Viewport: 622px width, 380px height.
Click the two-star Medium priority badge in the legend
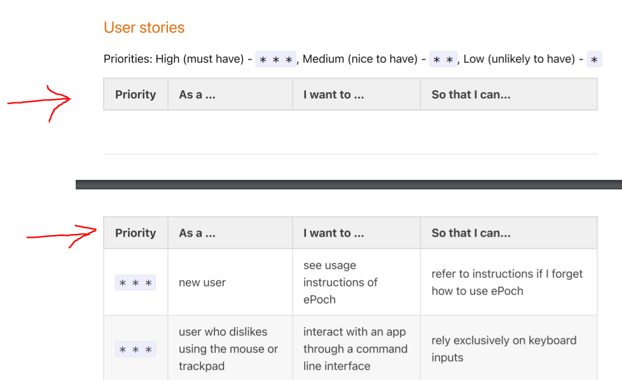[x=443, y=60]
